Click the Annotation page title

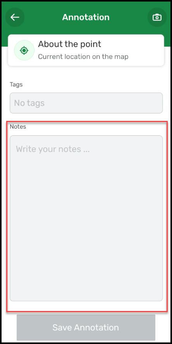(x=86, y=17)
